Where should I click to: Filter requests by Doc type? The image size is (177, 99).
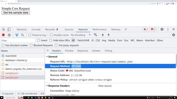click(x=126, y=40)
